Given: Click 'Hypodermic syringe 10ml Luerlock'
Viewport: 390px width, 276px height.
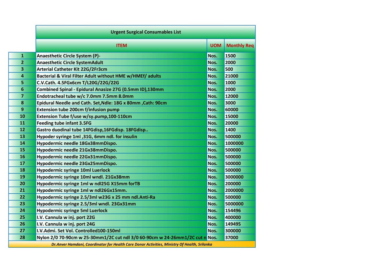Looking at the screenshot, I should [x=73, y=170].
